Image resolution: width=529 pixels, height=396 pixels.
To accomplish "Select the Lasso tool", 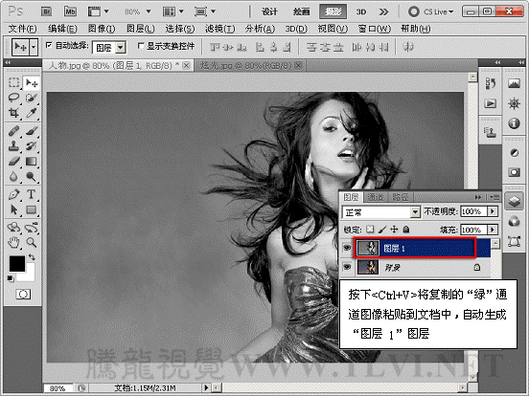I will 13,98.
